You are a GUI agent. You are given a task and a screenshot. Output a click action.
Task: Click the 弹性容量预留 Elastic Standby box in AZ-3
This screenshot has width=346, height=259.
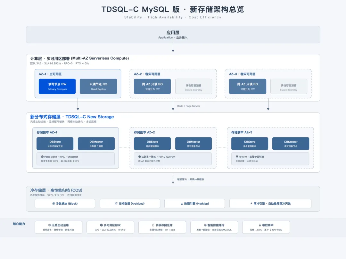click(x=289, y=86)
